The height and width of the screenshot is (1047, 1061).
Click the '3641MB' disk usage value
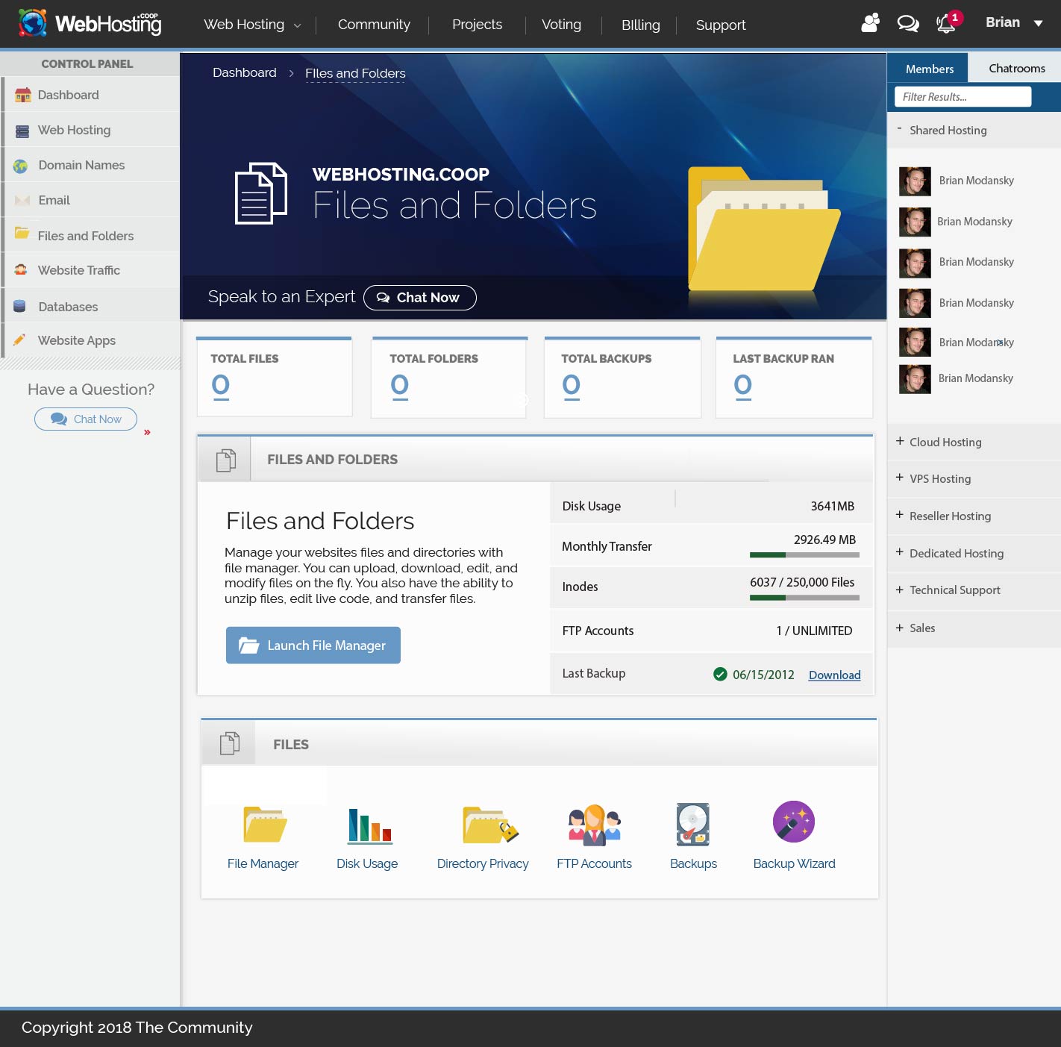coord(833,506)
